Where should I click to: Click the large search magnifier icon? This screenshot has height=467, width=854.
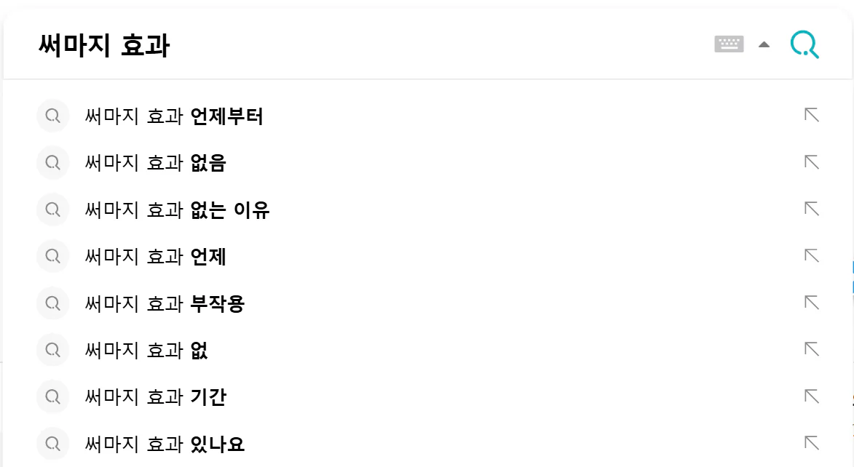click(x=804, y=44)
